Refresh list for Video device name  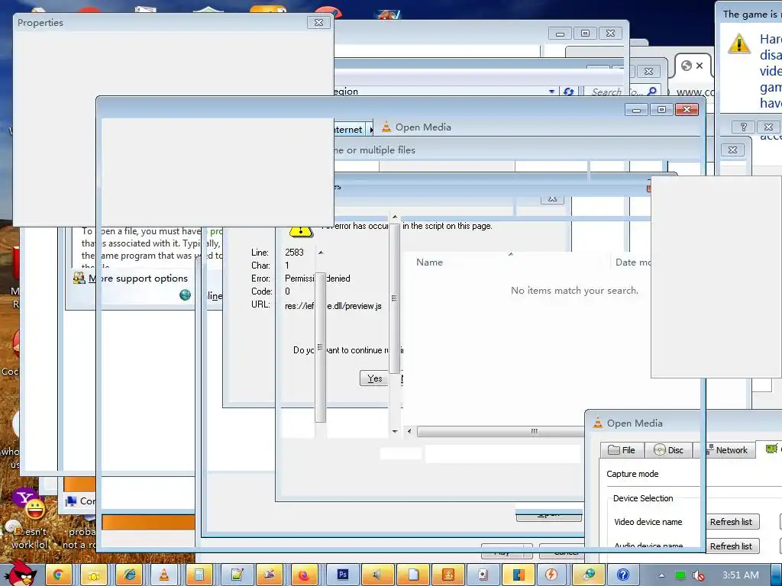tap(731, 522)
